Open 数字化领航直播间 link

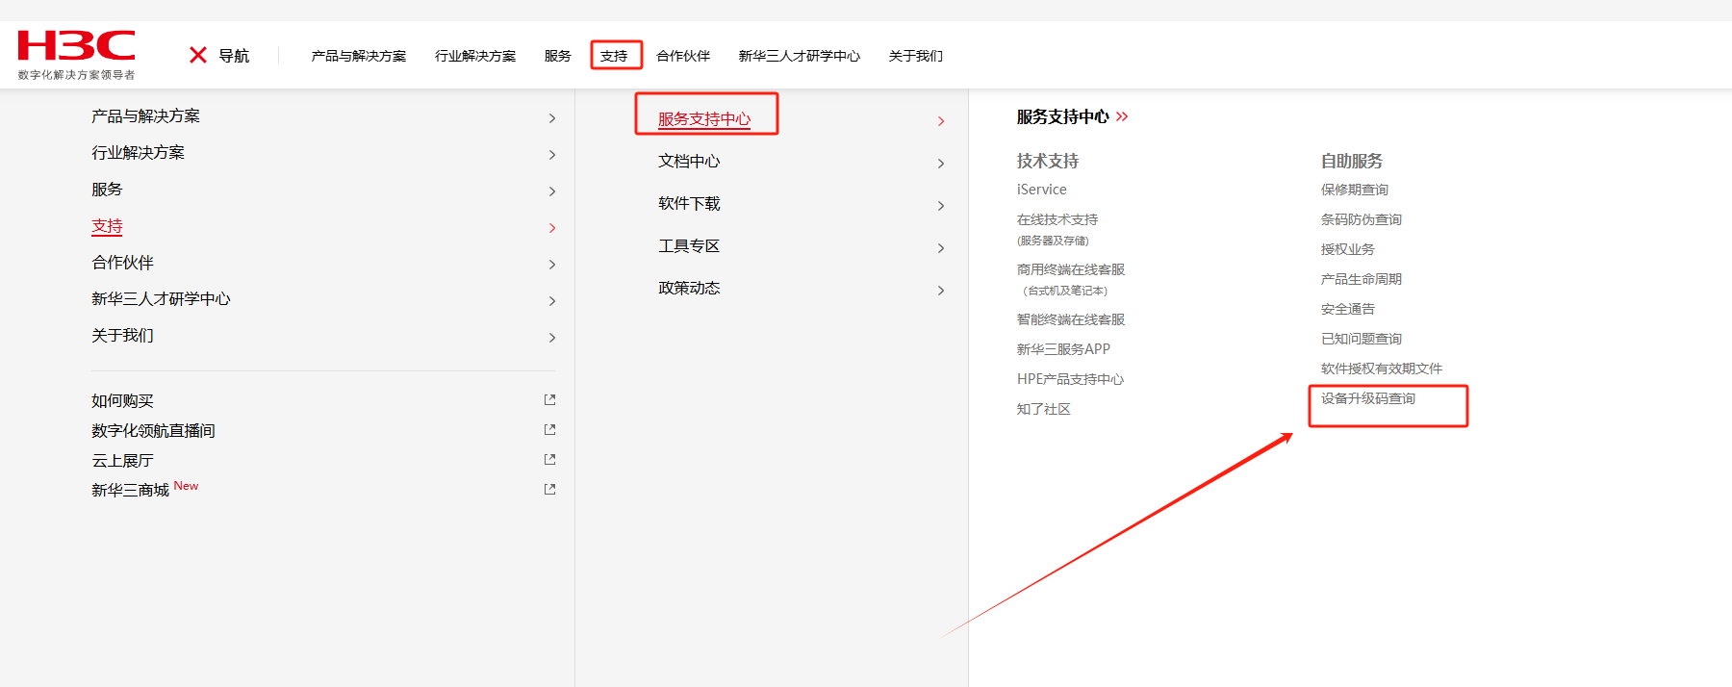click(x=153, y=431)
